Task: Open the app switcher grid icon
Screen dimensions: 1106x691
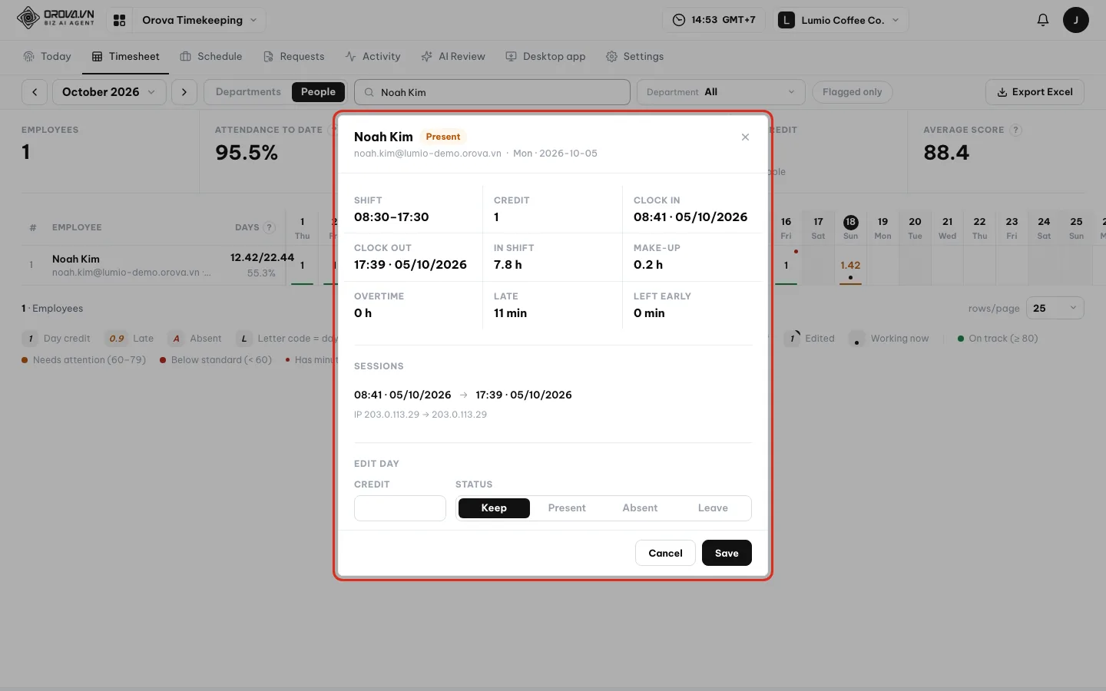Action: tap(119, 21)
